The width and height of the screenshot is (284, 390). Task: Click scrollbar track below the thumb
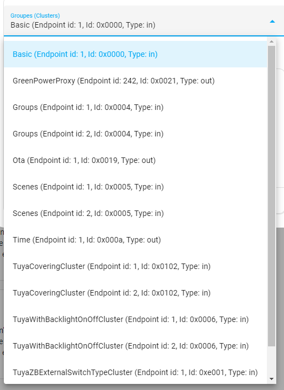271,361
